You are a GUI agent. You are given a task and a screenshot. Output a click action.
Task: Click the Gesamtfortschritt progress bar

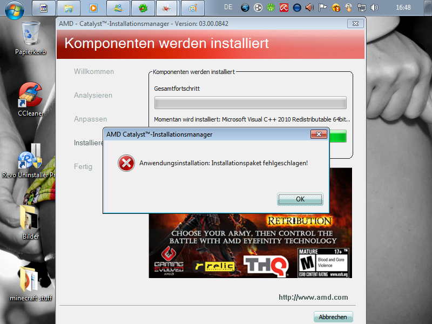(250, 103)
